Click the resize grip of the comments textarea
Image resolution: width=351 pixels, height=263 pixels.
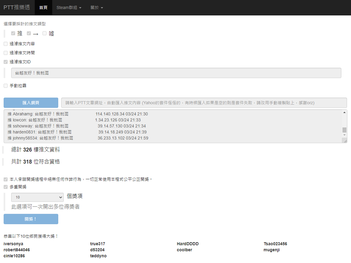(345, 141)
